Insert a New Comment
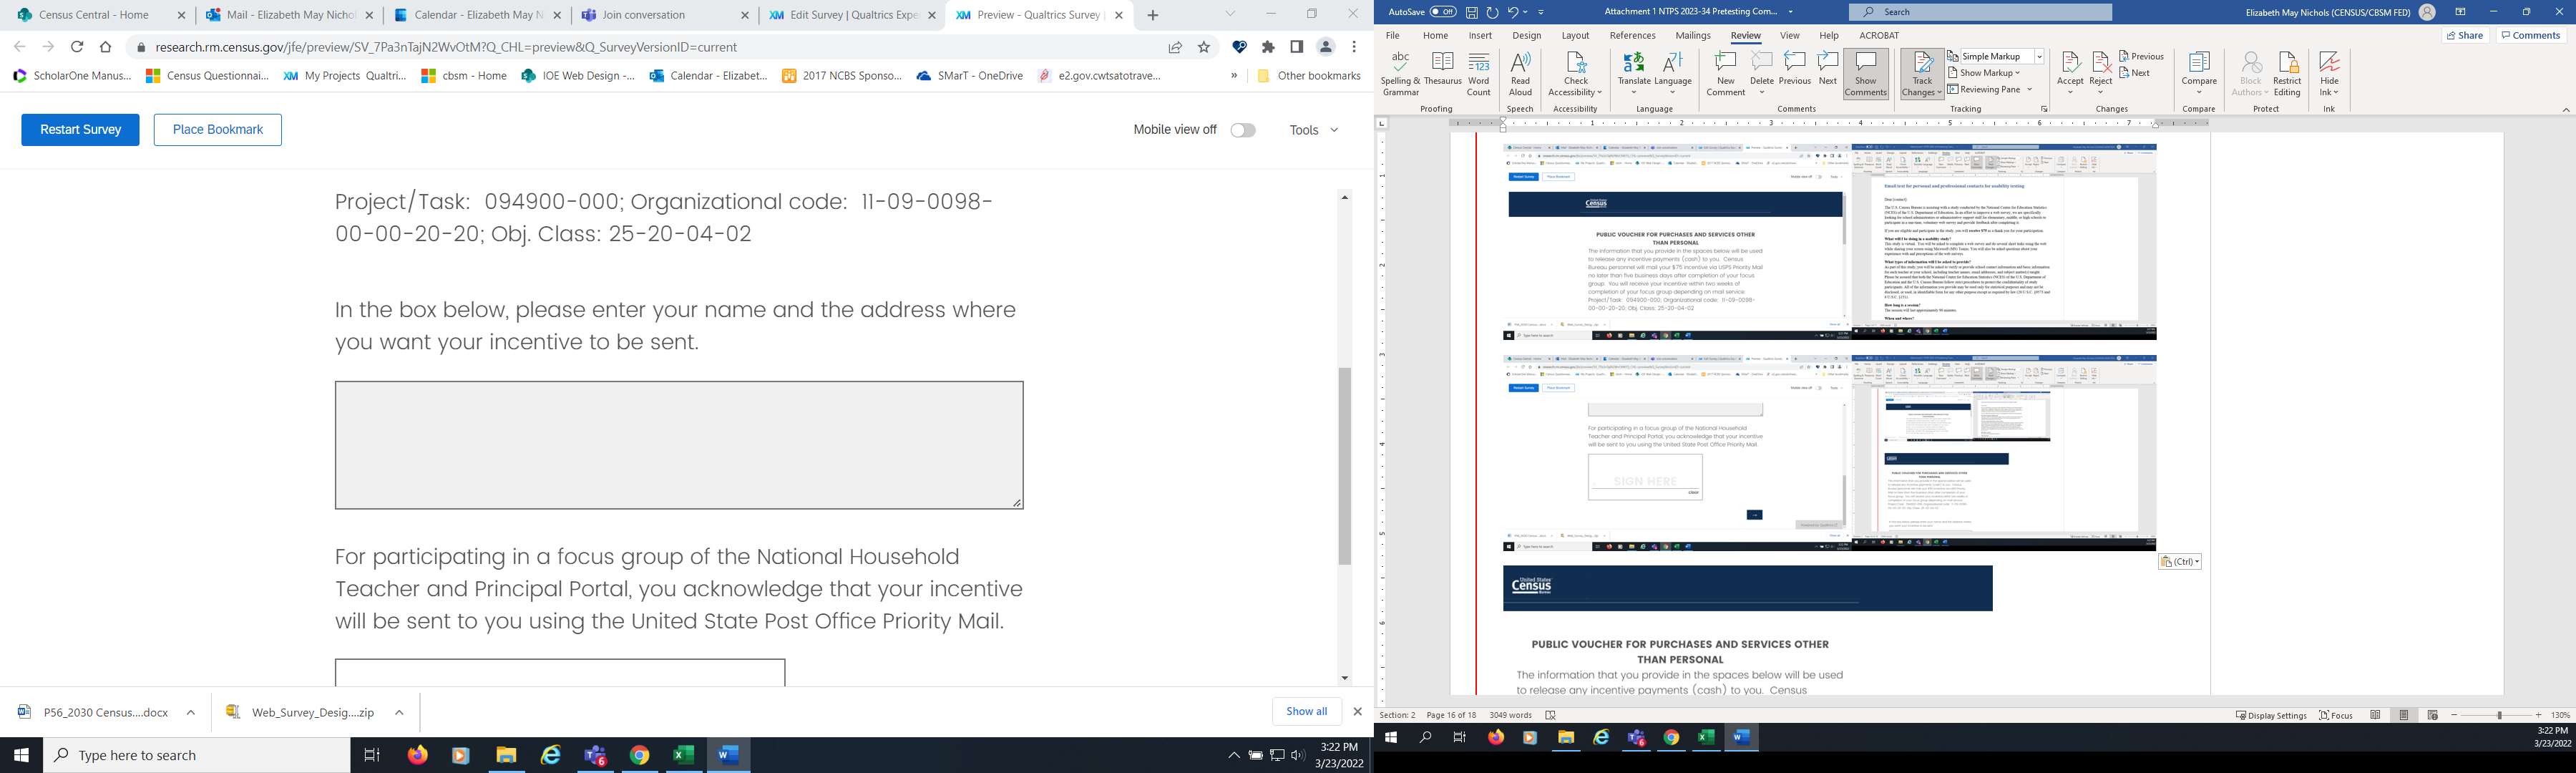Screen dimensions: 2576x773 point(1725,74)
